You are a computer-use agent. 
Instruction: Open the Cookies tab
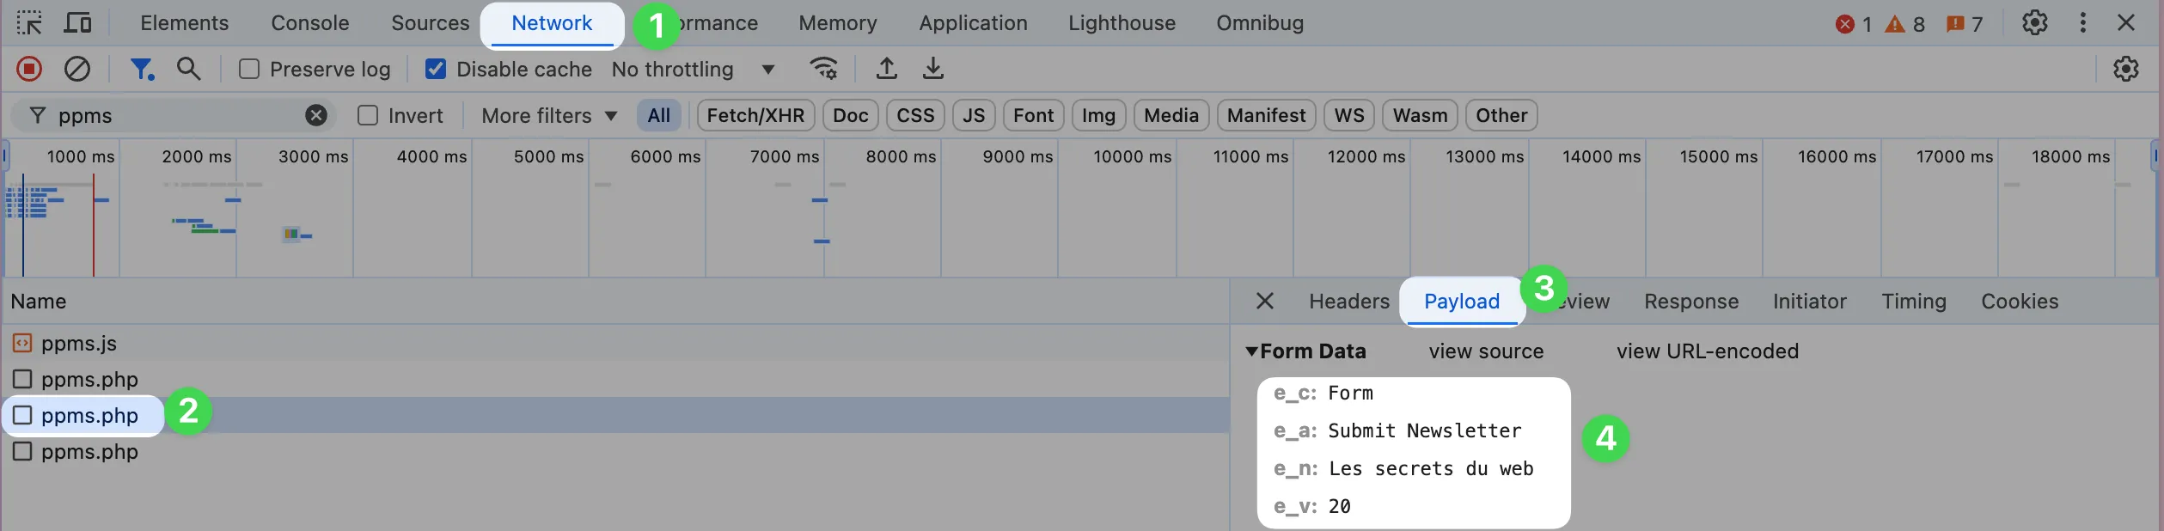(x=2020, y=302)
